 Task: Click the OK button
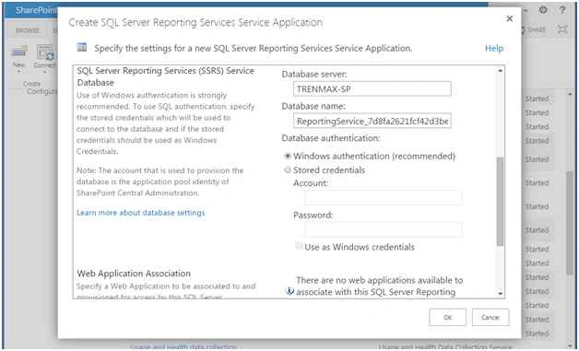coord(447,318)
